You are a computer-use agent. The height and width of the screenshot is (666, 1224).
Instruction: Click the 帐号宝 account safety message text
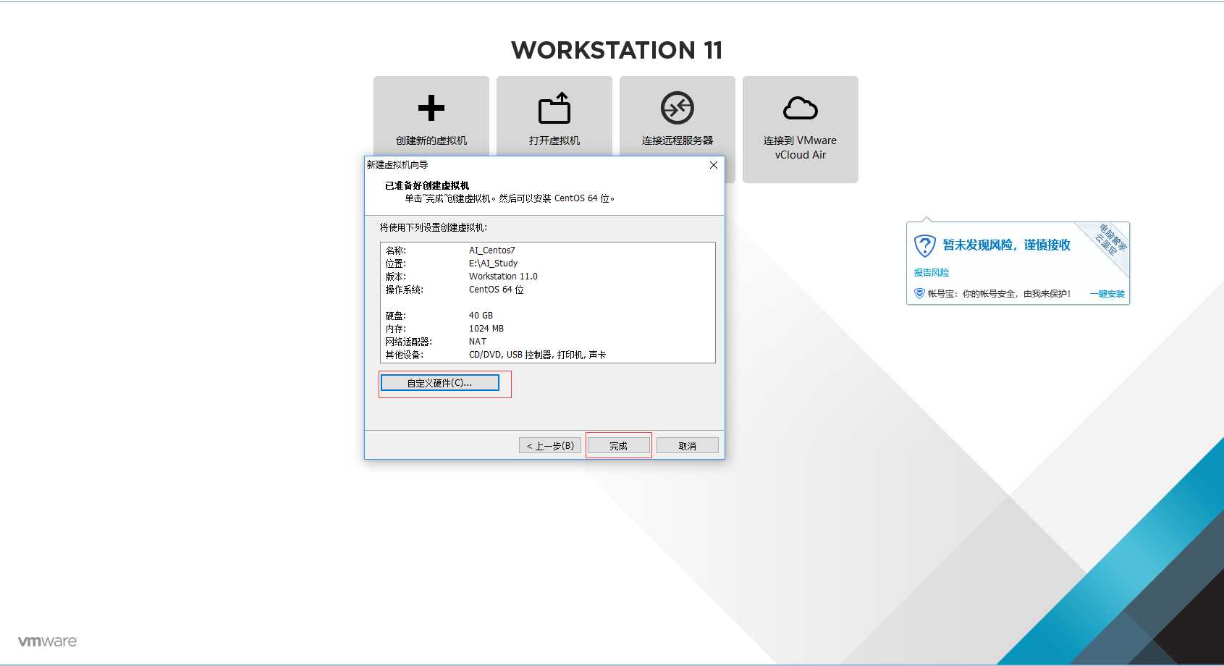click(x=999, y=293)
